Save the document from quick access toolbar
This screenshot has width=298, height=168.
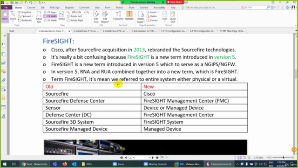click(x=12, y=2)
